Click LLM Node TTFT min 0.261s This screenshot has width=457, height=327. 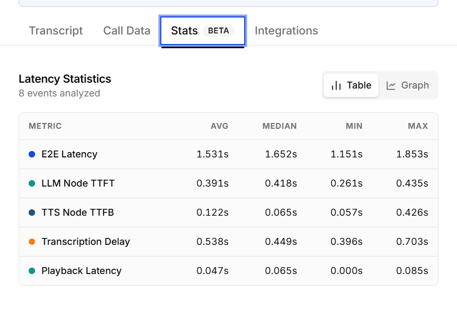click(x=347, y=183)
